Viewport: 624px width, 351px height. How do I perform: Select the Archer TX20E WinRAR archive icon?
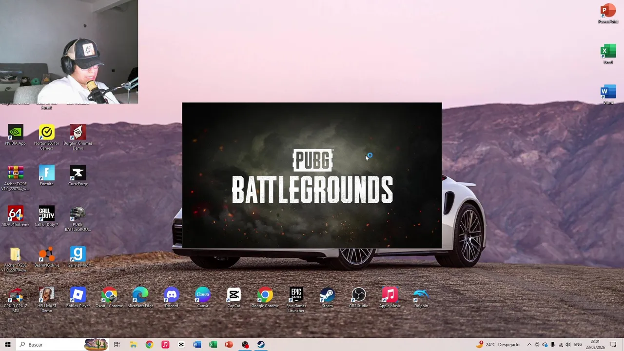tap(15, 178)
